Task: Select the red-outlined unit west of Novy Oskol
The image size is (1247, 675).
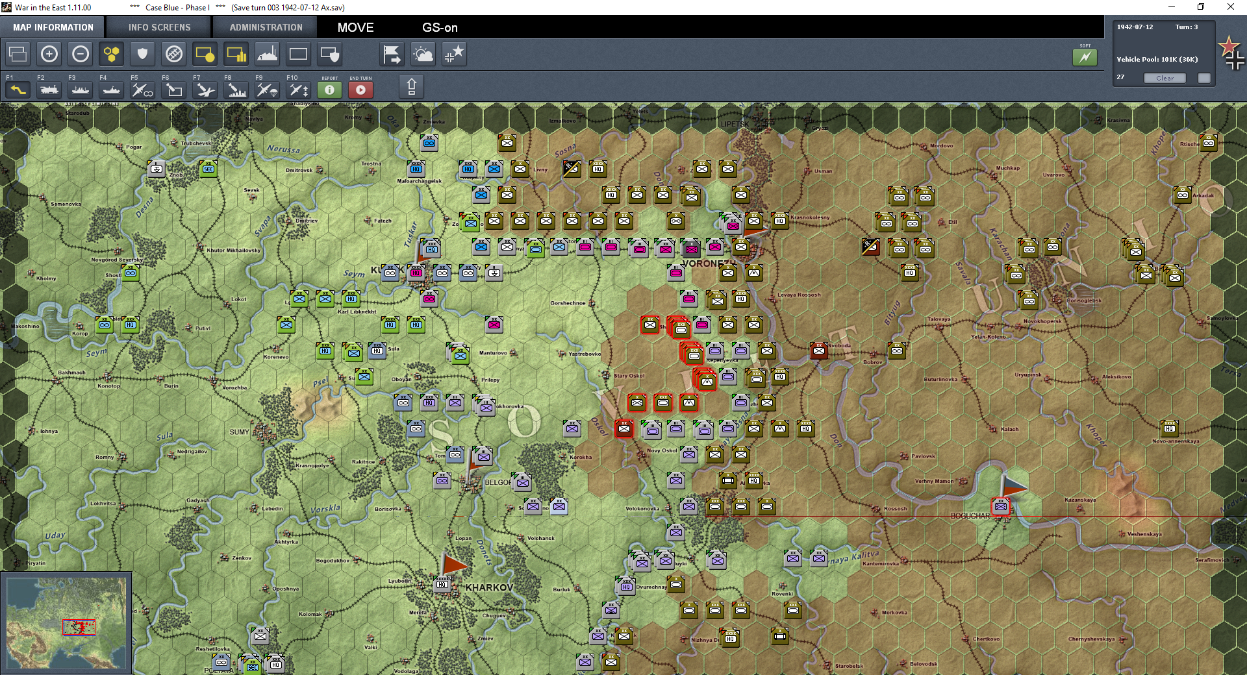Action: pos(624,428)
